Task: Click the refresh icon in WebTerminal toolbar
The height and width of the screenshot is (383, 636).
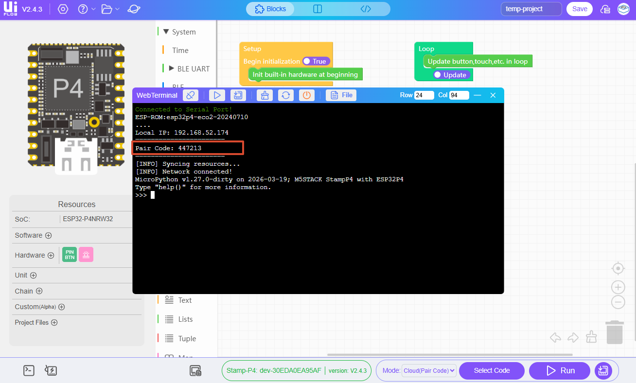Action: [x=286, y=95]
